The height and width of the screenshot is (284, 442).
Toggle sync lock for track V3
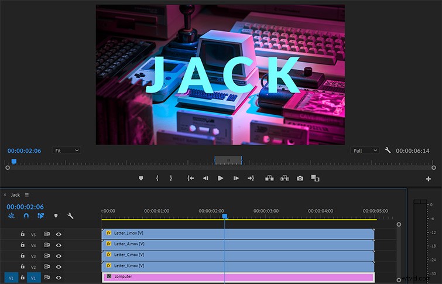tap(47, 256)
